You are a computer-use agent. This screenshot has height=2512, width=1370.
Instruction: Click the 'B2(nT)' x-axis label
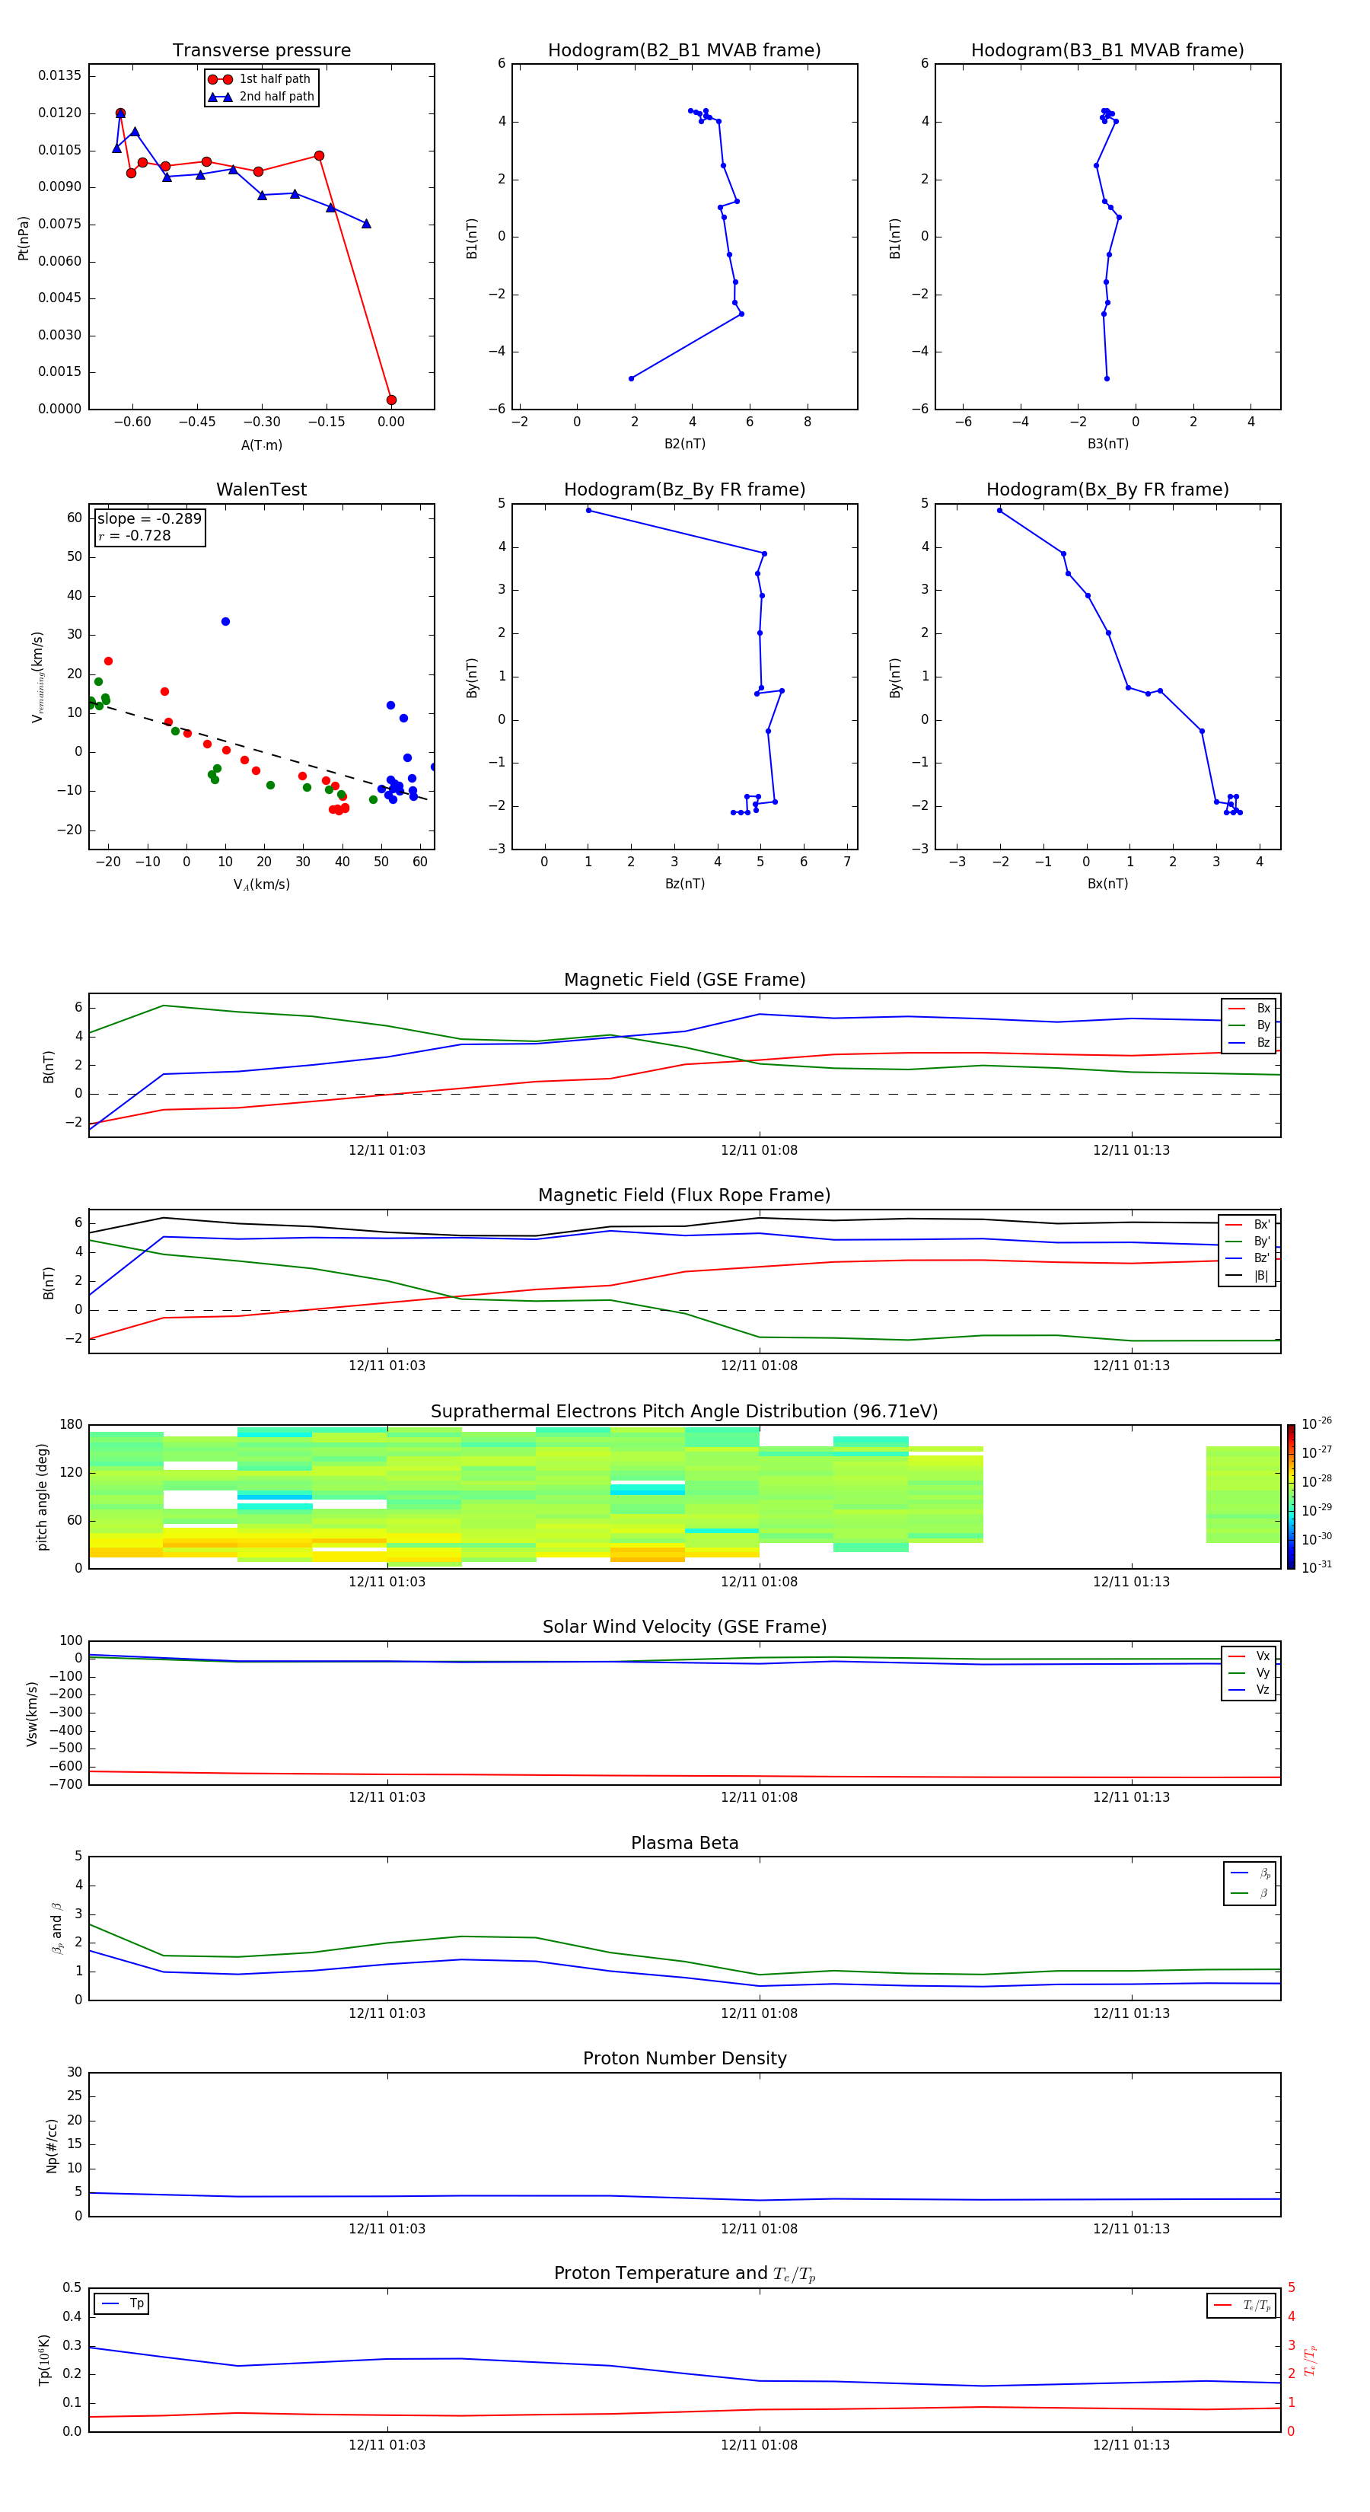click(684, 445)
